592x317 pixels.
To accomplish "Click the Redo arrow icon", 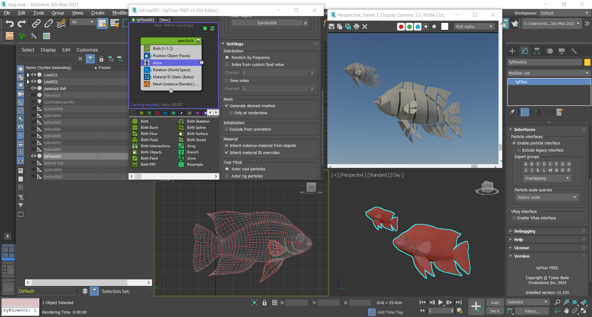I will point(22,23).
